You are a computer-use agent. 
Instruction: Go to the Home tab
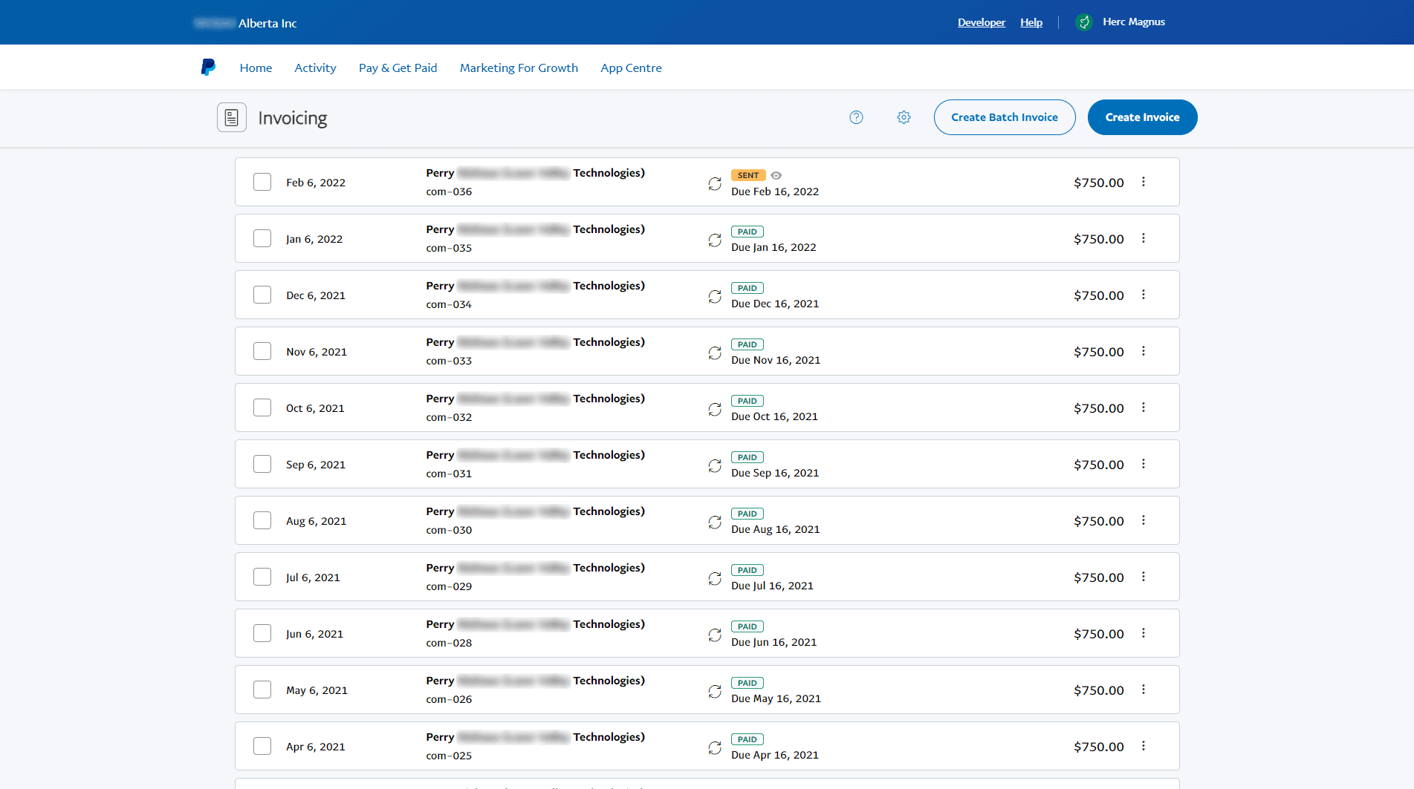256,68
